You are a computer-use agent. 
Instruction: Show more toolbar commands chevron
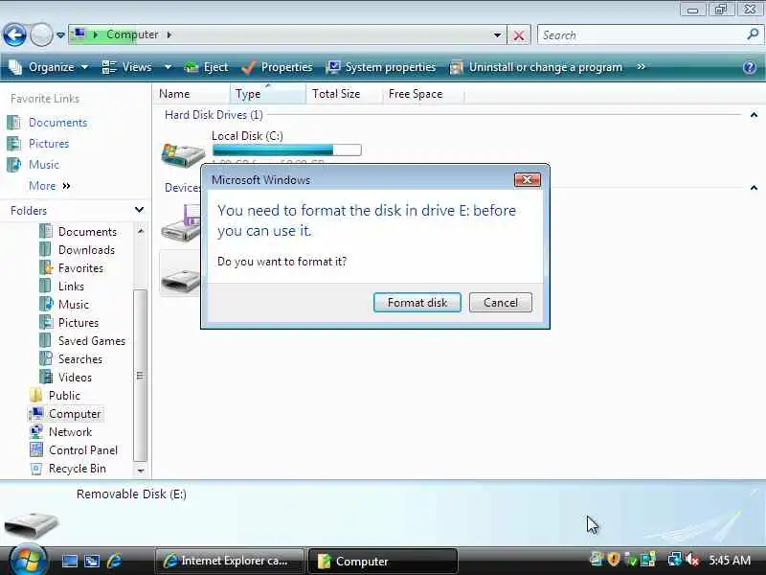click(641, 67)
